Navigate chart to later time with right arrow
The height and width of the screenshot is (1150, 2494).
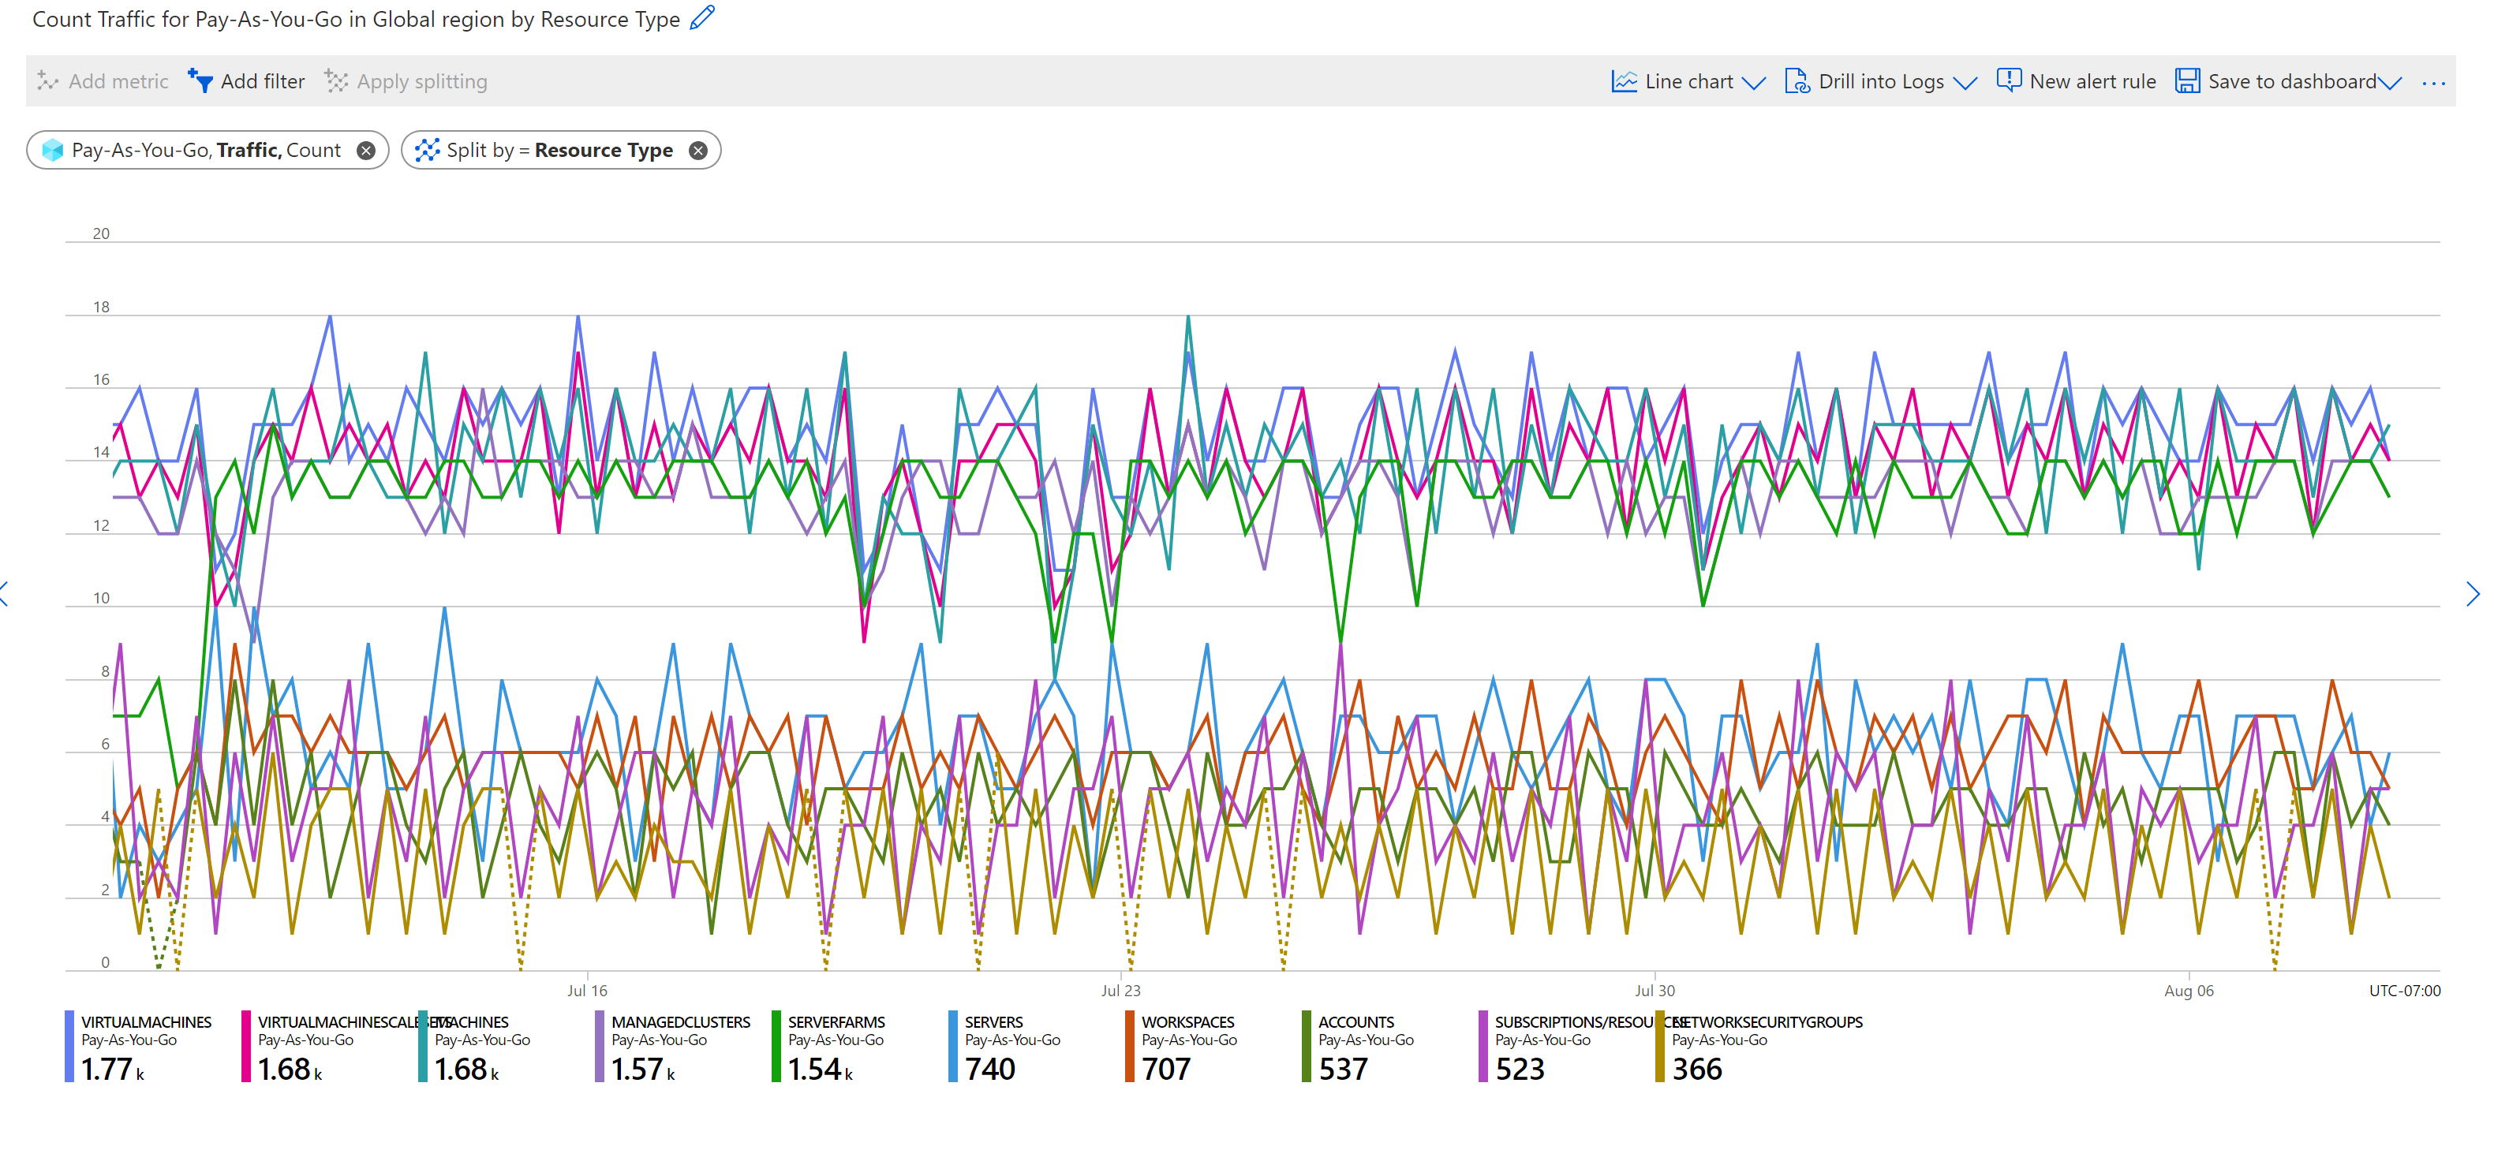(x=2473, y=593)
